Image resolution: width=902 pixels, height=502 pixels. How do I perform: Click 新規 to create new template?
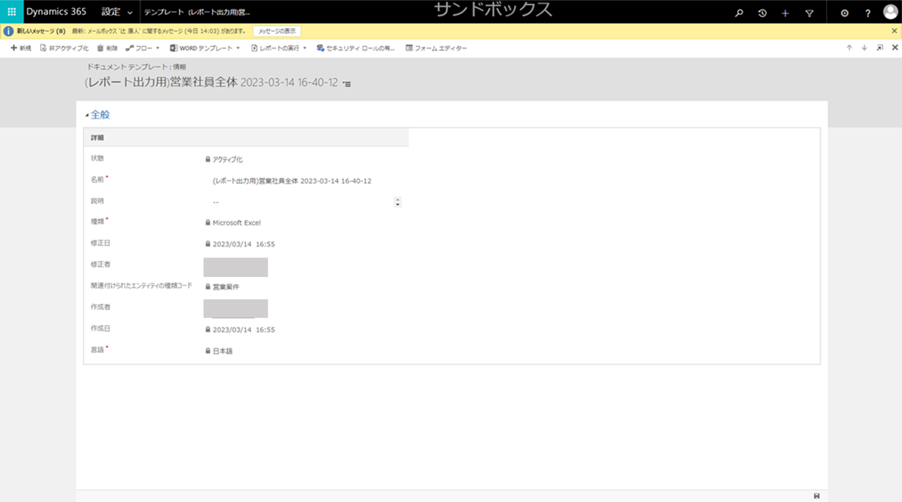(x=21, y=48)
